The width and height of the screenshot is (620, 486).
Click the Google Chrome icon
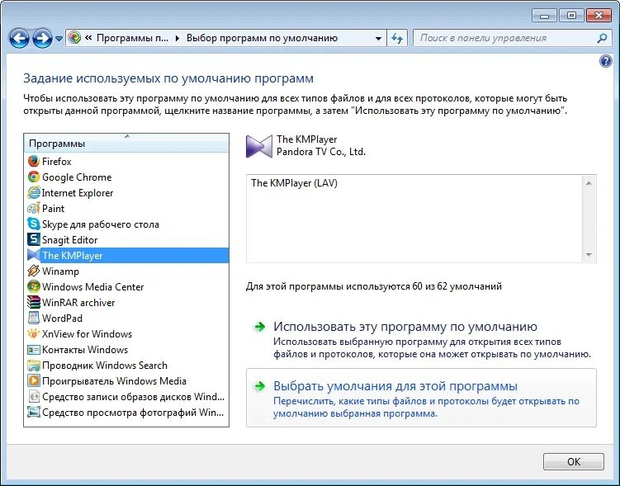tap(34, 177)
